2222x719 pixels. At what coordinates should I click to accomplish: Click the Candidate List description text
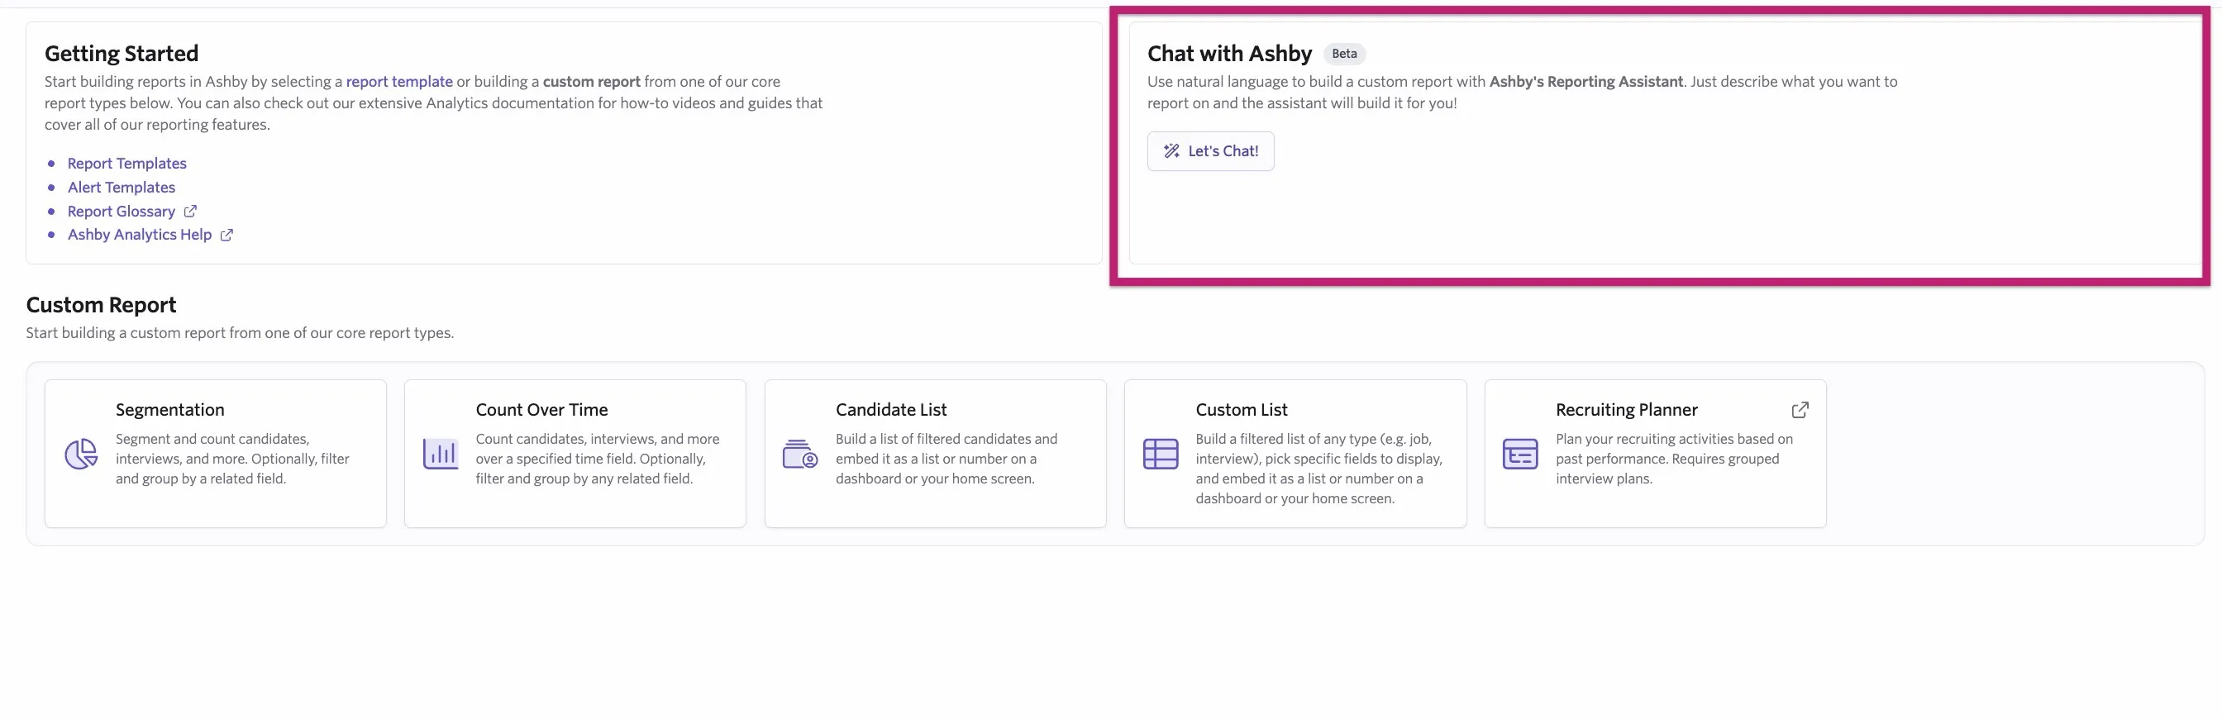click(x=946, y=459)
